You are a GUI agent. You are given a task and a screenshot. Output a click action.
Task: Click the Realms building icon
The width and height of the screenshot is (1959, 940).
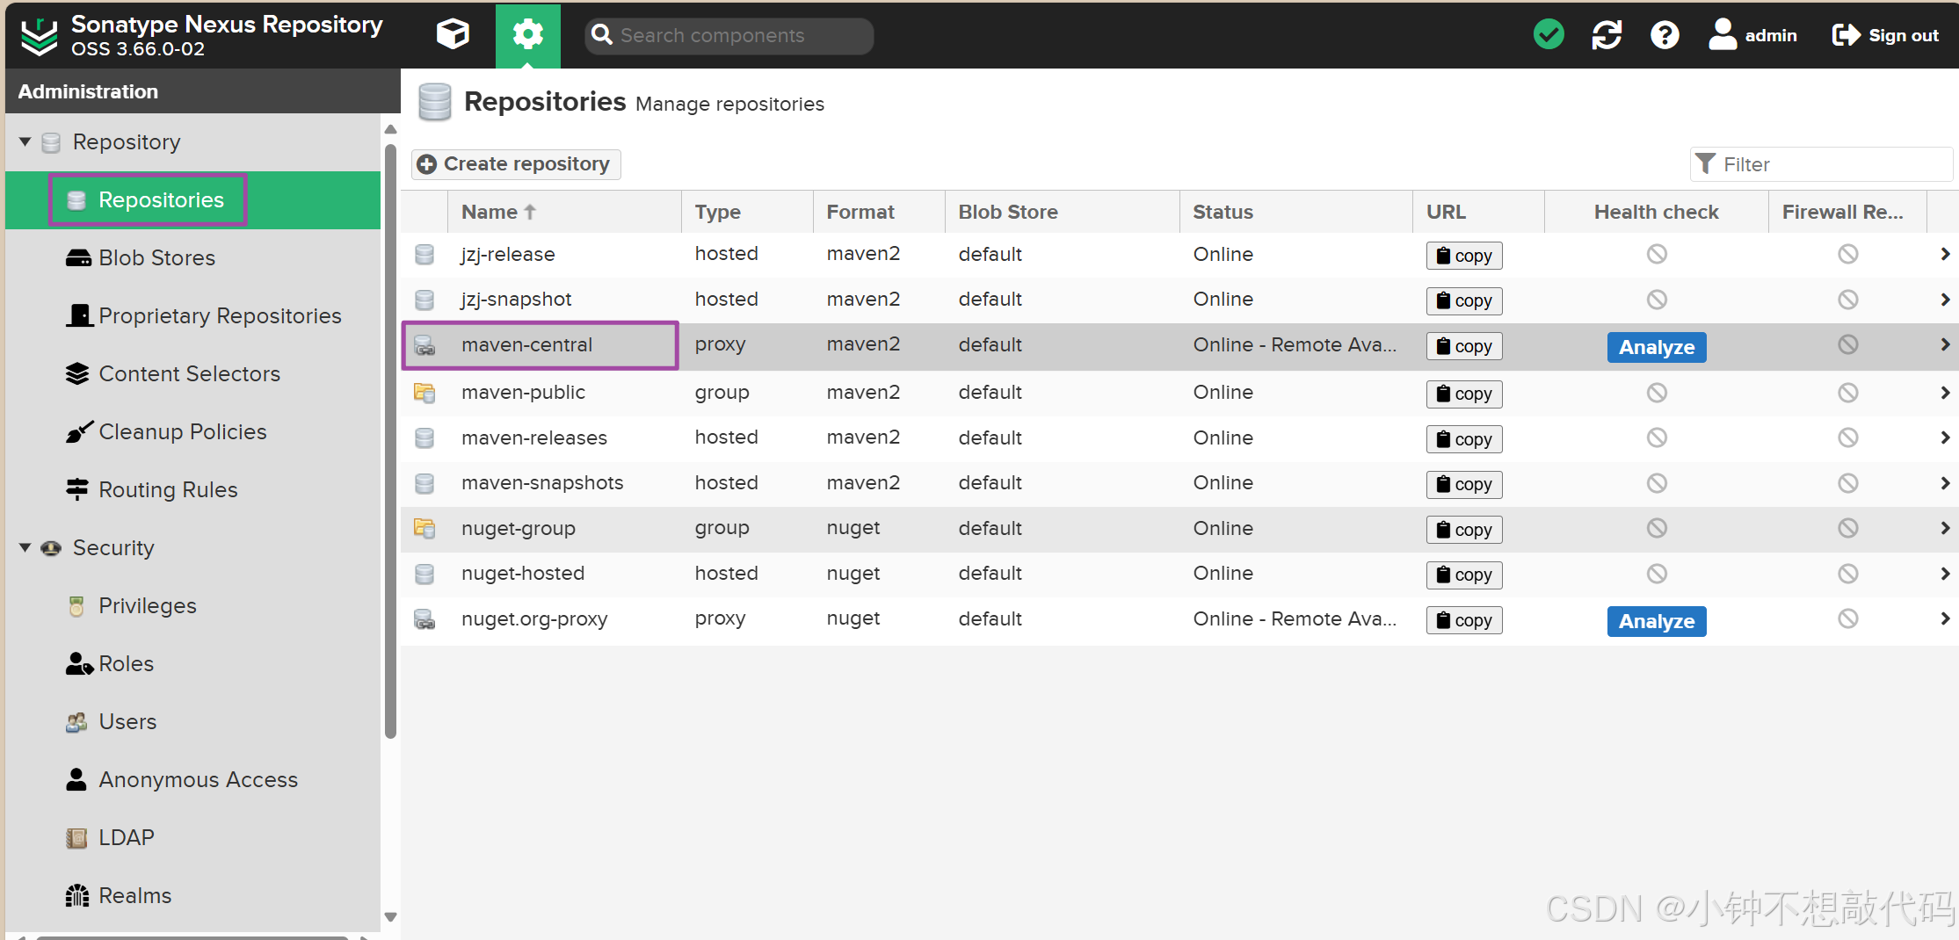point(77,896)
